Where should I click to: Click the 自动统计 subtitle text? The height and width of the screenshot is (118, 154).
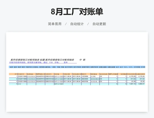(77, 24)
